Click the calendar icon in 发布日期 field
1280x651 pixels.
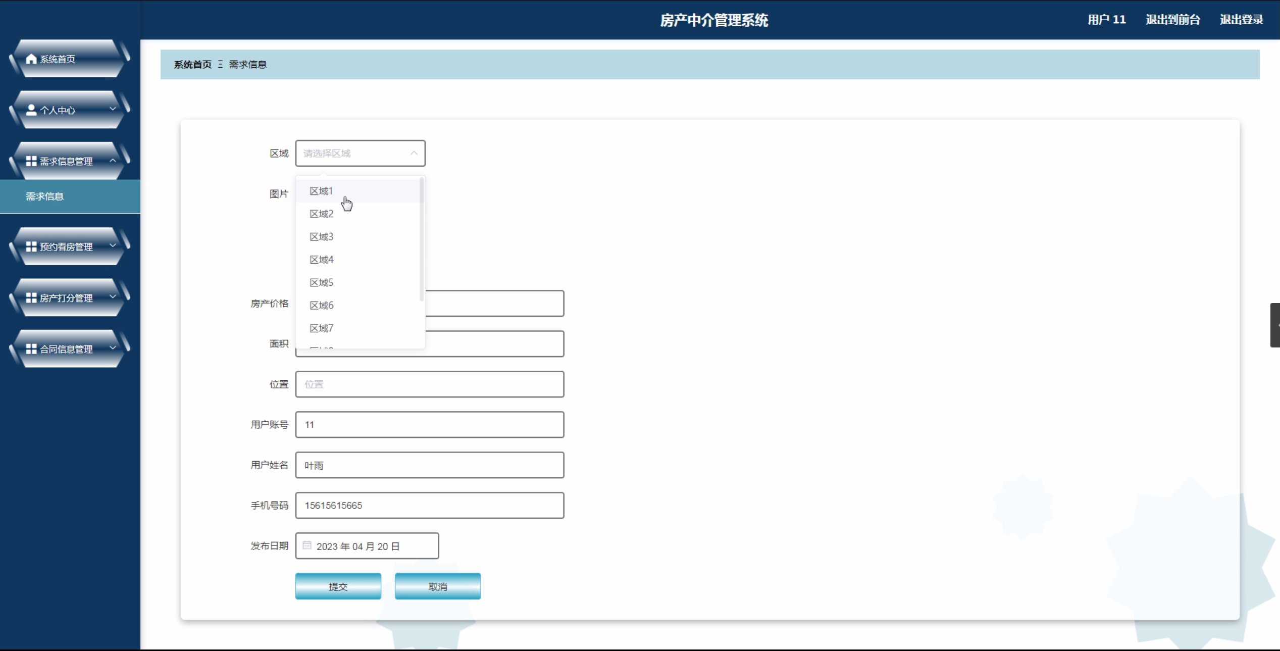tap(307, 545)
